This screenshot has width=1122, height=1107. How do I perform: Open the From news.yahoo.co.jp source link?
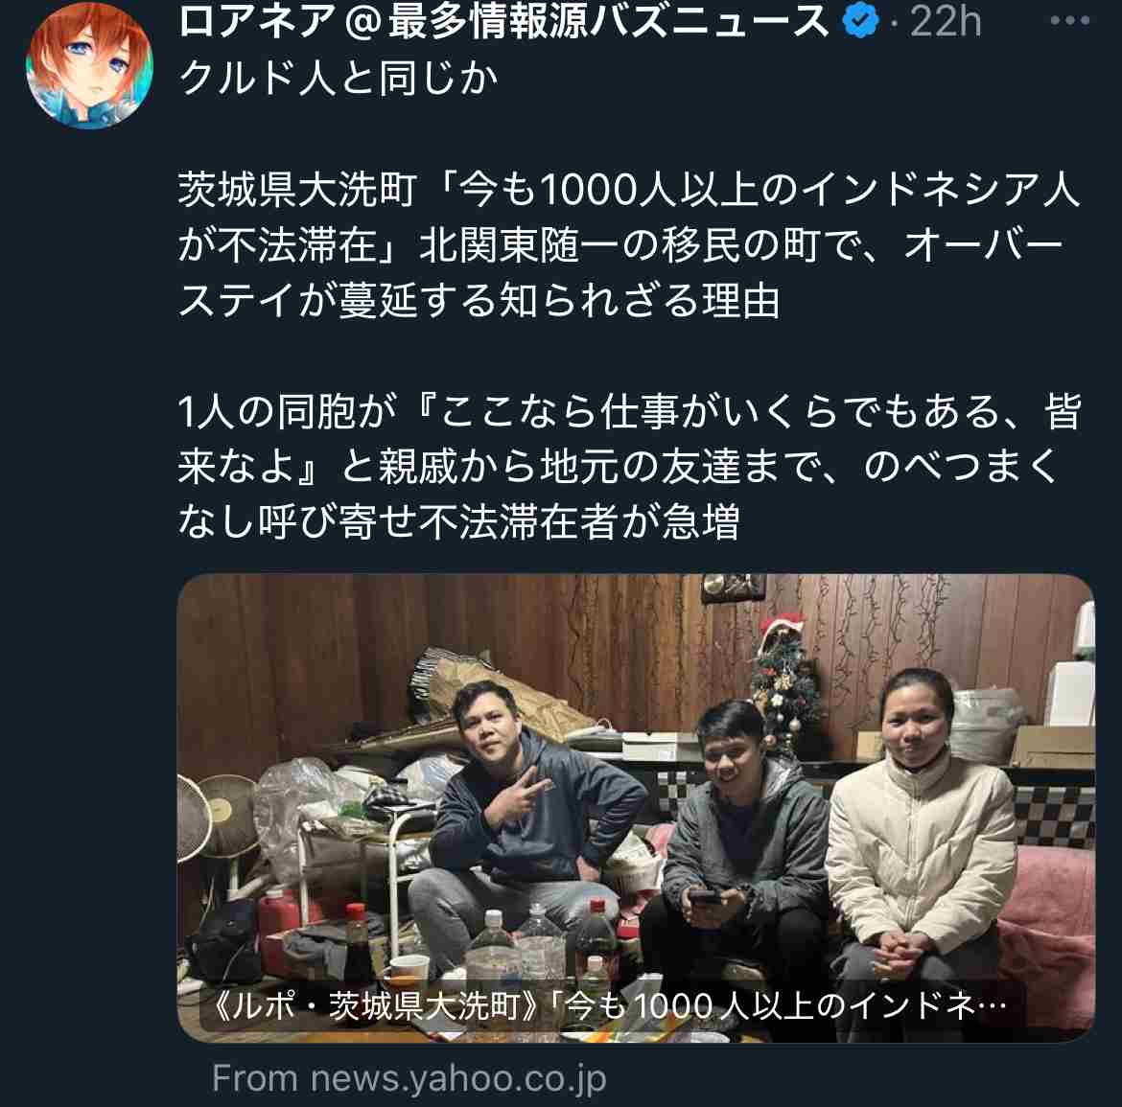pos(409,1077)
